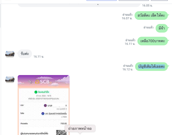Viewport: 172px width, 135px height.
Task: Click the sender bank icon beside นางส
Action: pyautogui.click(x=45, y=106)
